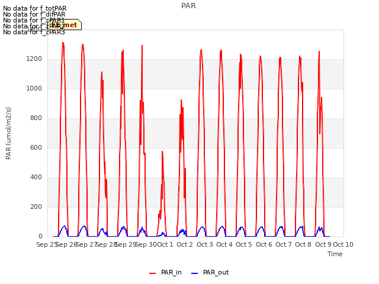This screenshot has width=379, height=284.
Task: Click the Sep 25 x-axis tick label
Action: click(x=47, y=244)
